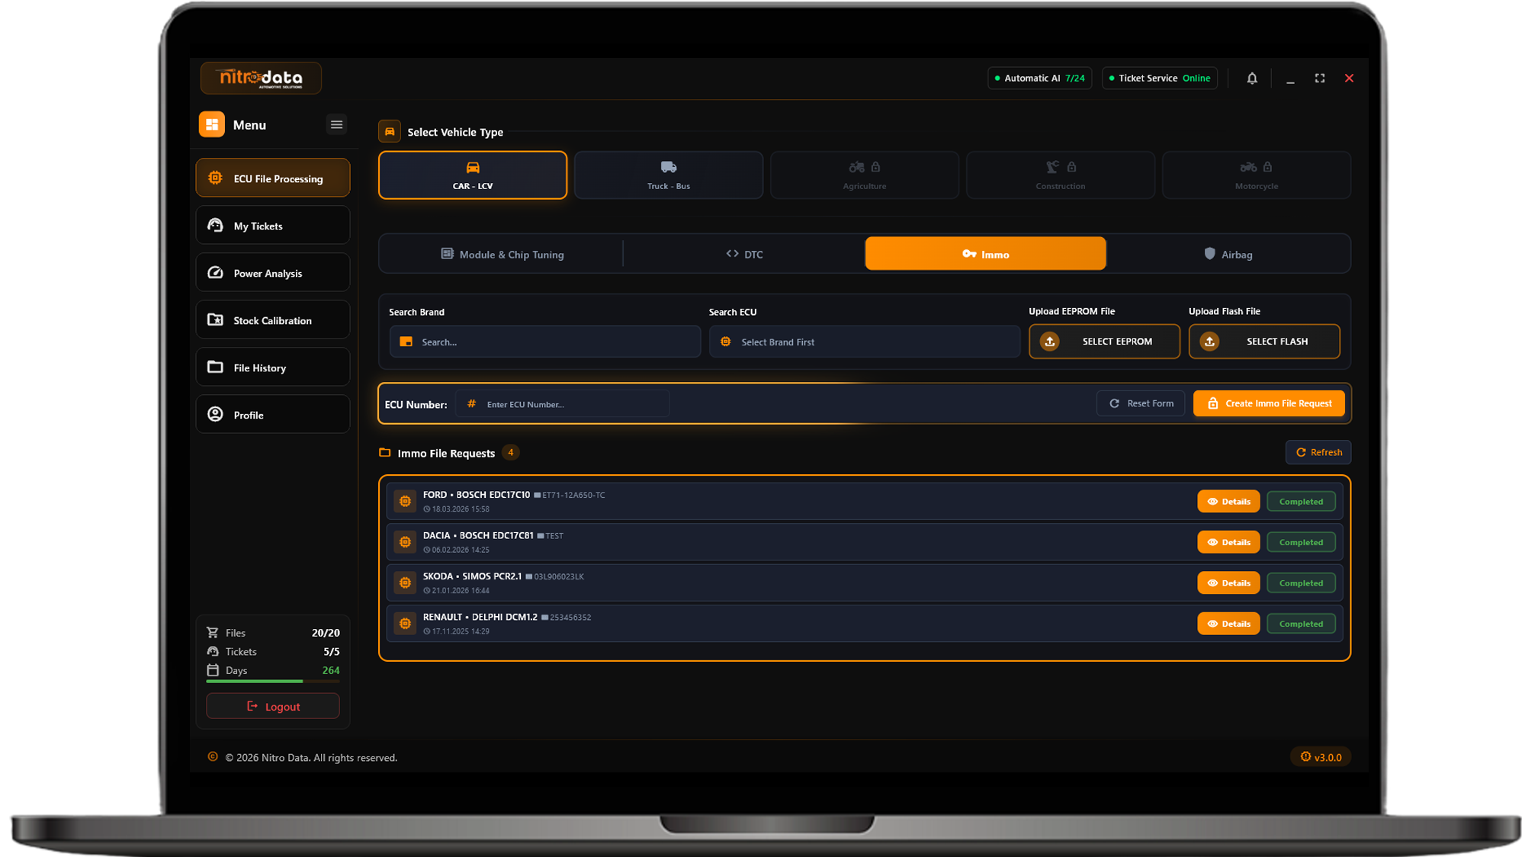This screenshot has height=857, width=1525.
Task: Click the Files 20/20 quota row
Action: pos(273,633)
